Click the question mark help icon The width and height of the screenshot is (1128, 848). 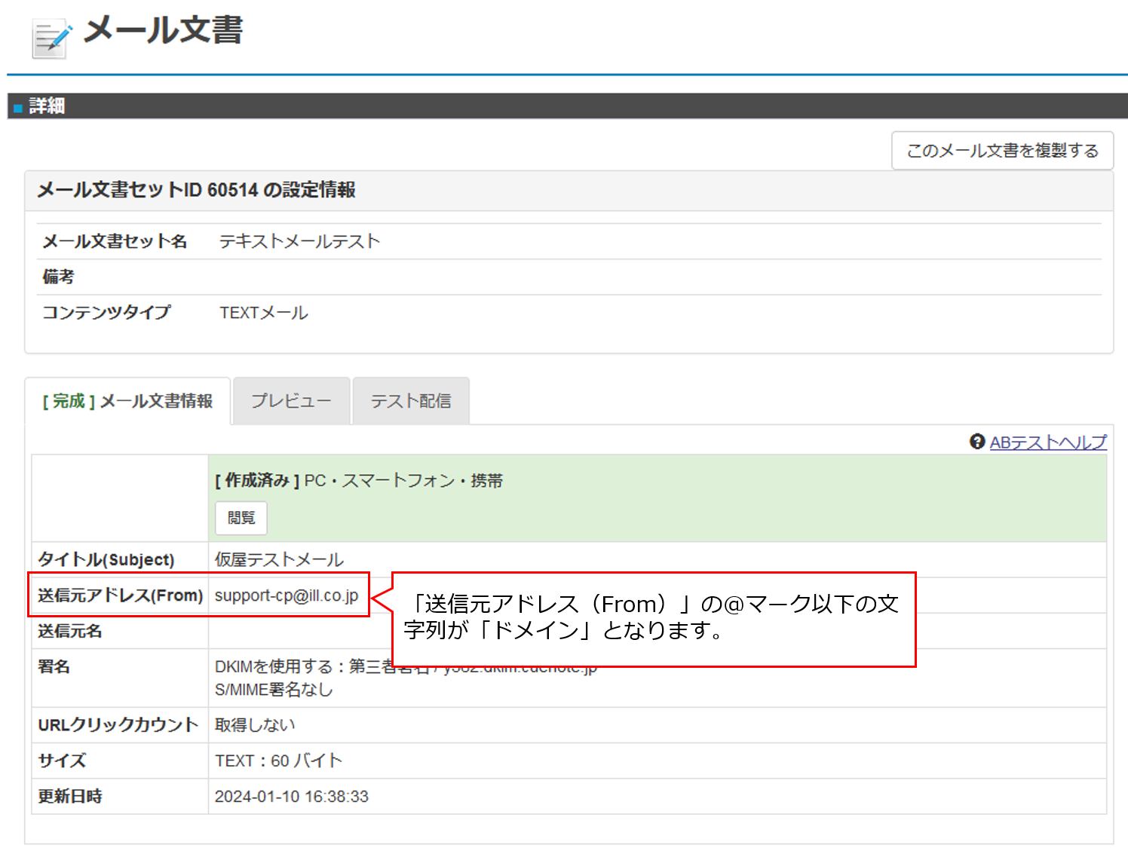[978, 442]
